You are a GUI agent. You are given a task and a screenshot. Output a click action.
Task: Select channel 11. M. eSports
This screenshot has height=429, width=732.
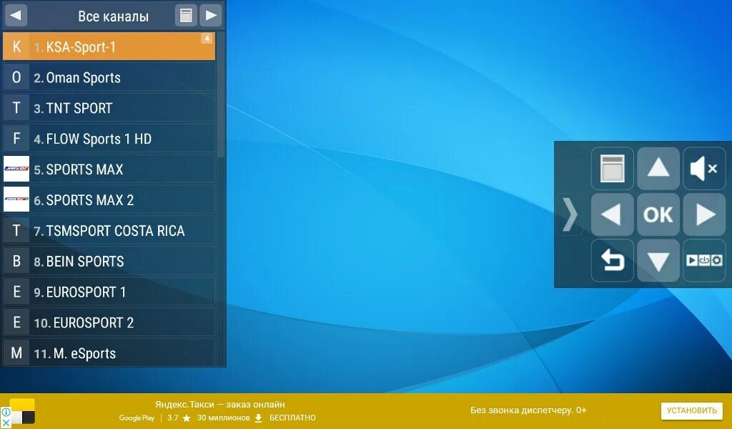[x=109, y=353]
